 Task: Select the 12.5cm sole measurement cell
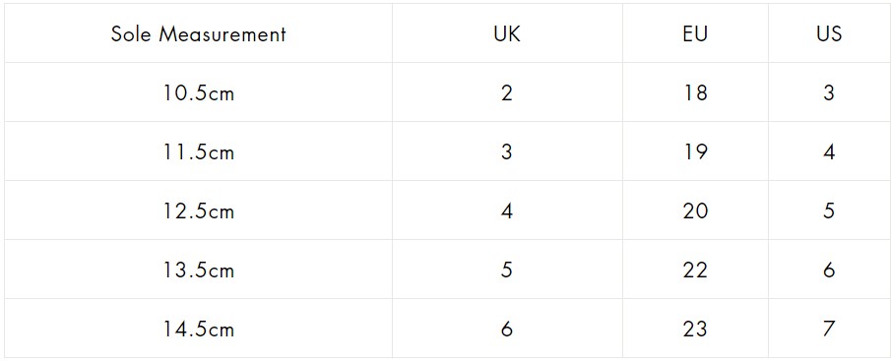[198, 211]
